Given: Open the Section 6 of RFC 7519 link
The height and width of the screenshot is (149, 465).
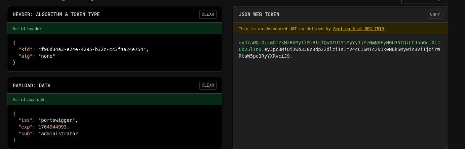Looking at the screenshot, I should [358, 29].
